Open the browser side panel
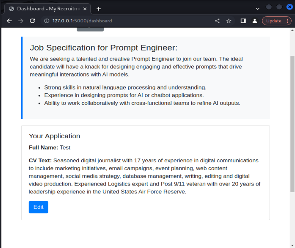The image size is (295, 248). click(243, 21)
